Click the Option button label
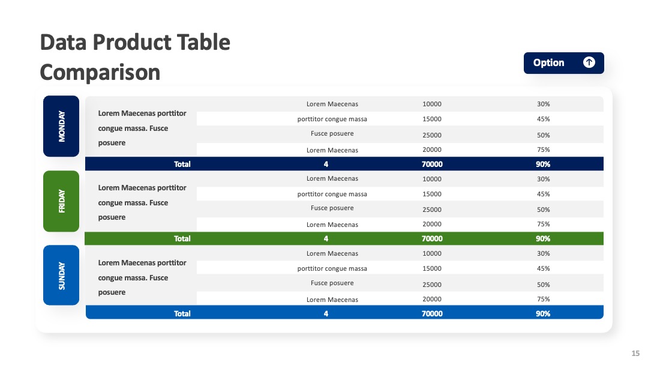This screenshot has width=648, height=365. tap(548, 63)
